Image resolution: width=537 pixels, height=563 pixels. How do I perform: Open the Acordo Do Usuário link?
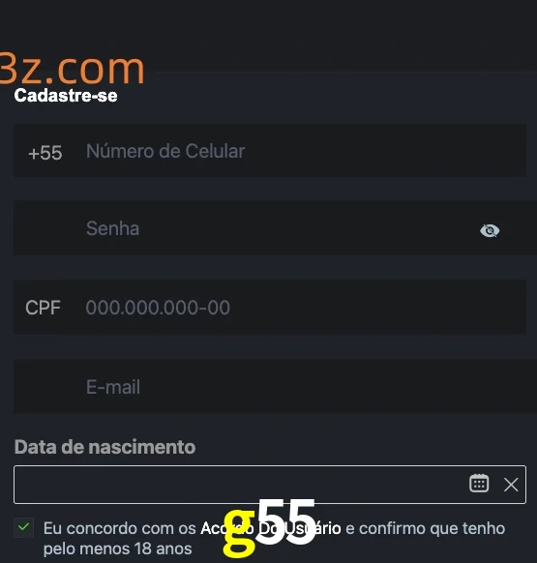point(271,528)
